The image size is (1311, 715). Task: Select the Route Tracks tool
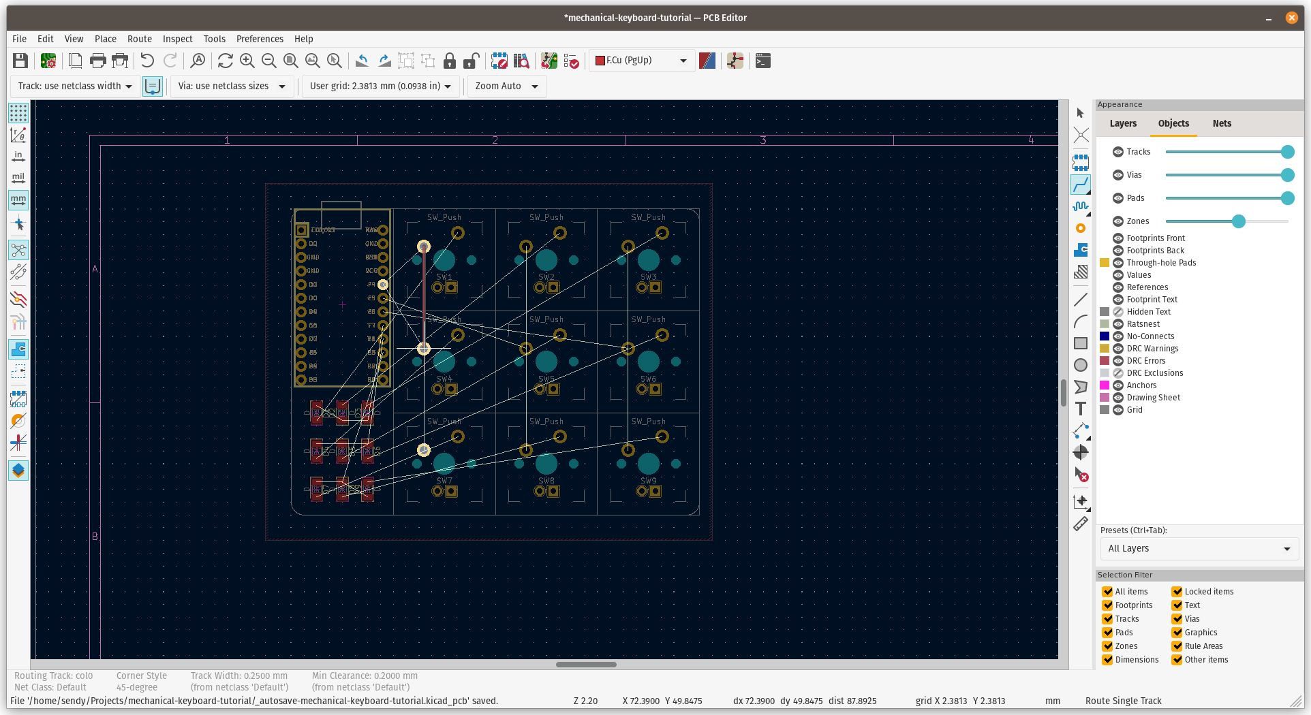(x=1081, y=185)
